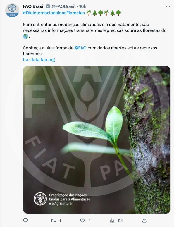The width and height of the screenshot is (174, 227).
Task: Open the #DiaInternacionaldasFlorestas hashtag
Action: tap(54, 13)
